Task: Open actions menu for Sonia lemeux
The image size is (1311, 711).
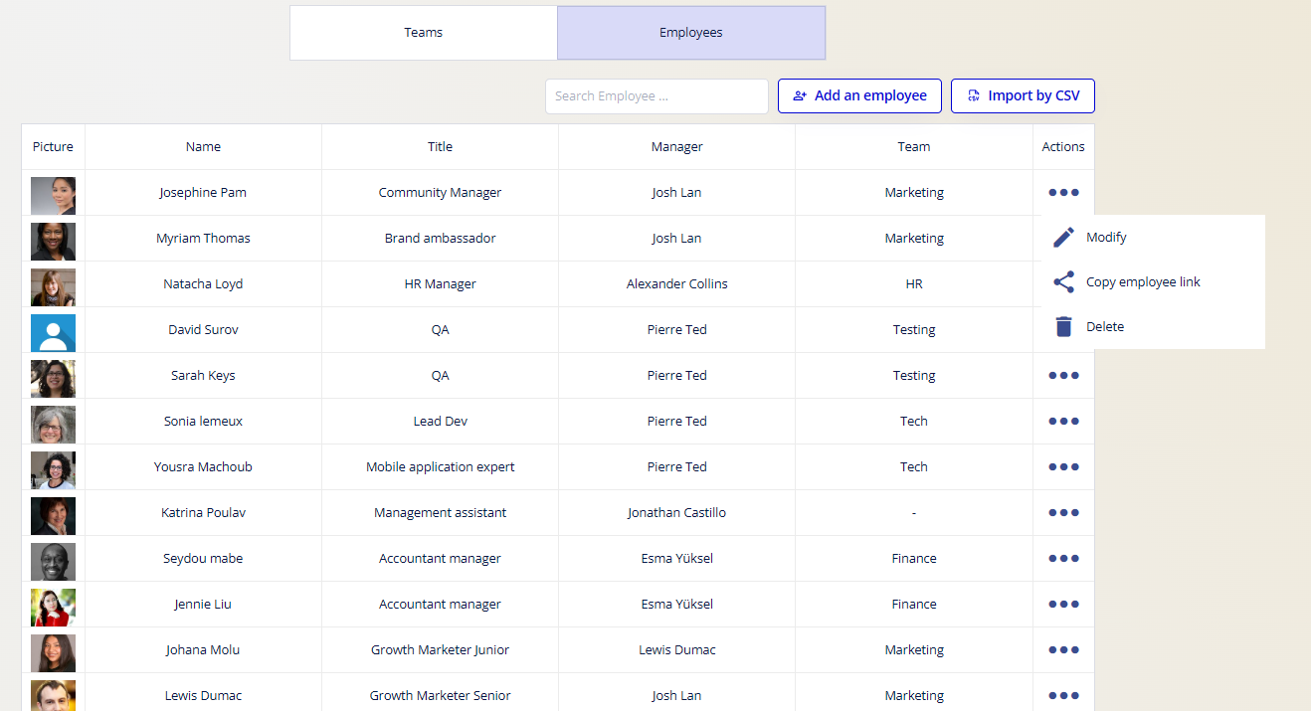Action: 1063,422
